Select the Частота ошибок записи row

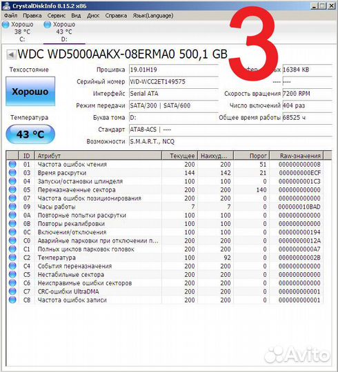165,300
